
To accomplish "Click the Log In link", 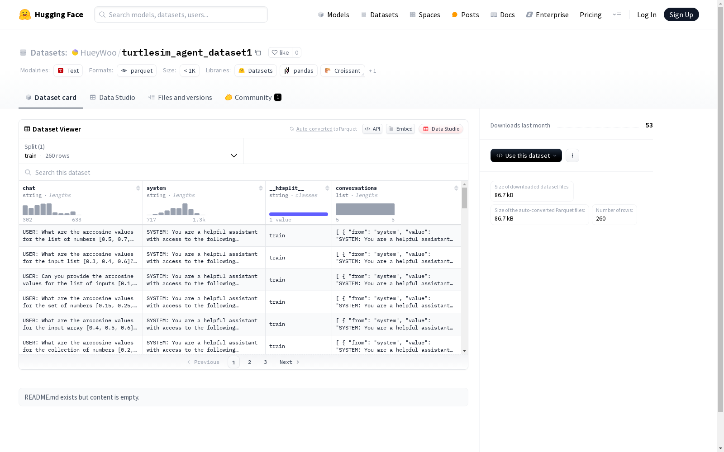I will 647,14.
